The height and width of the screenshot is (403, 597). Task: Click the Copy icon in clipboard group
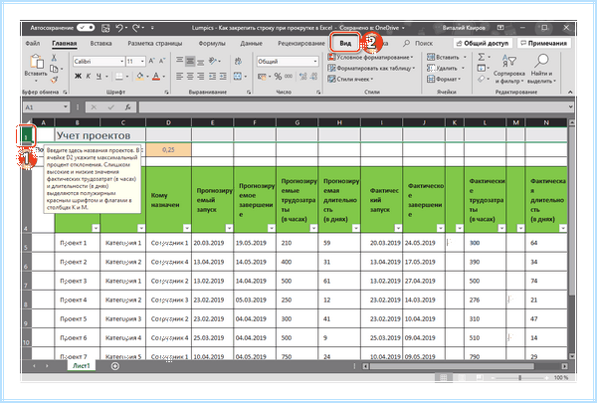click(x=54, y=69)
